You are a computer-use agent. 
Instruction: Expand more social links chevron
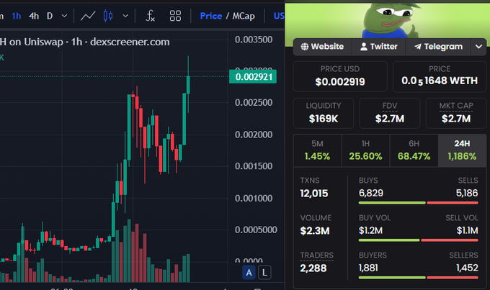[x=478, y=47]
